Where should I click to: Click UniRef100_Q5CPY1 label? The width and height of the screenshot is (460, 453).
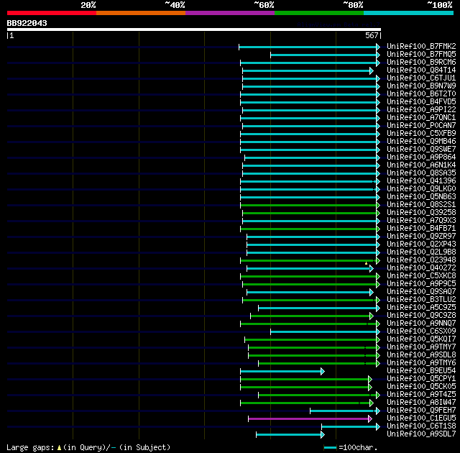[421, 379]
